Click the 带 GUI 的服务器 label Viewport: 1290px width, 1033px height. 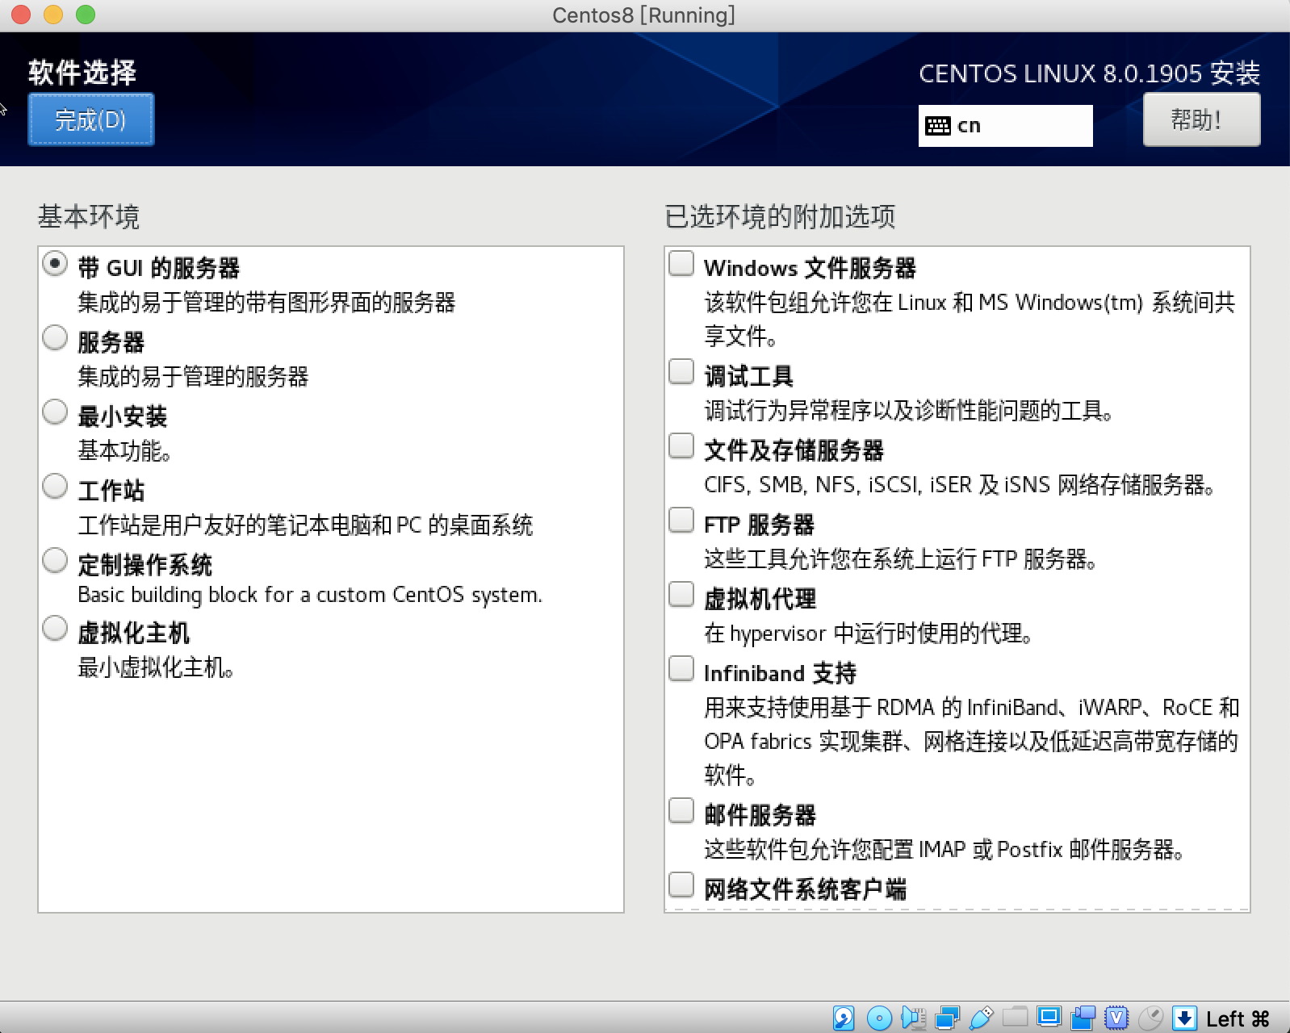coord(159,268)
